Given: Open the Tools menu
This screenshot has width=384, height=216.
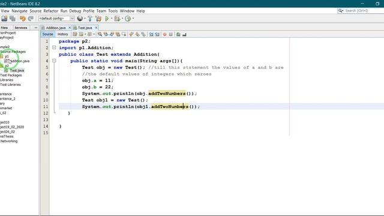Looking at the screenshot, I should tap(113, 11).
